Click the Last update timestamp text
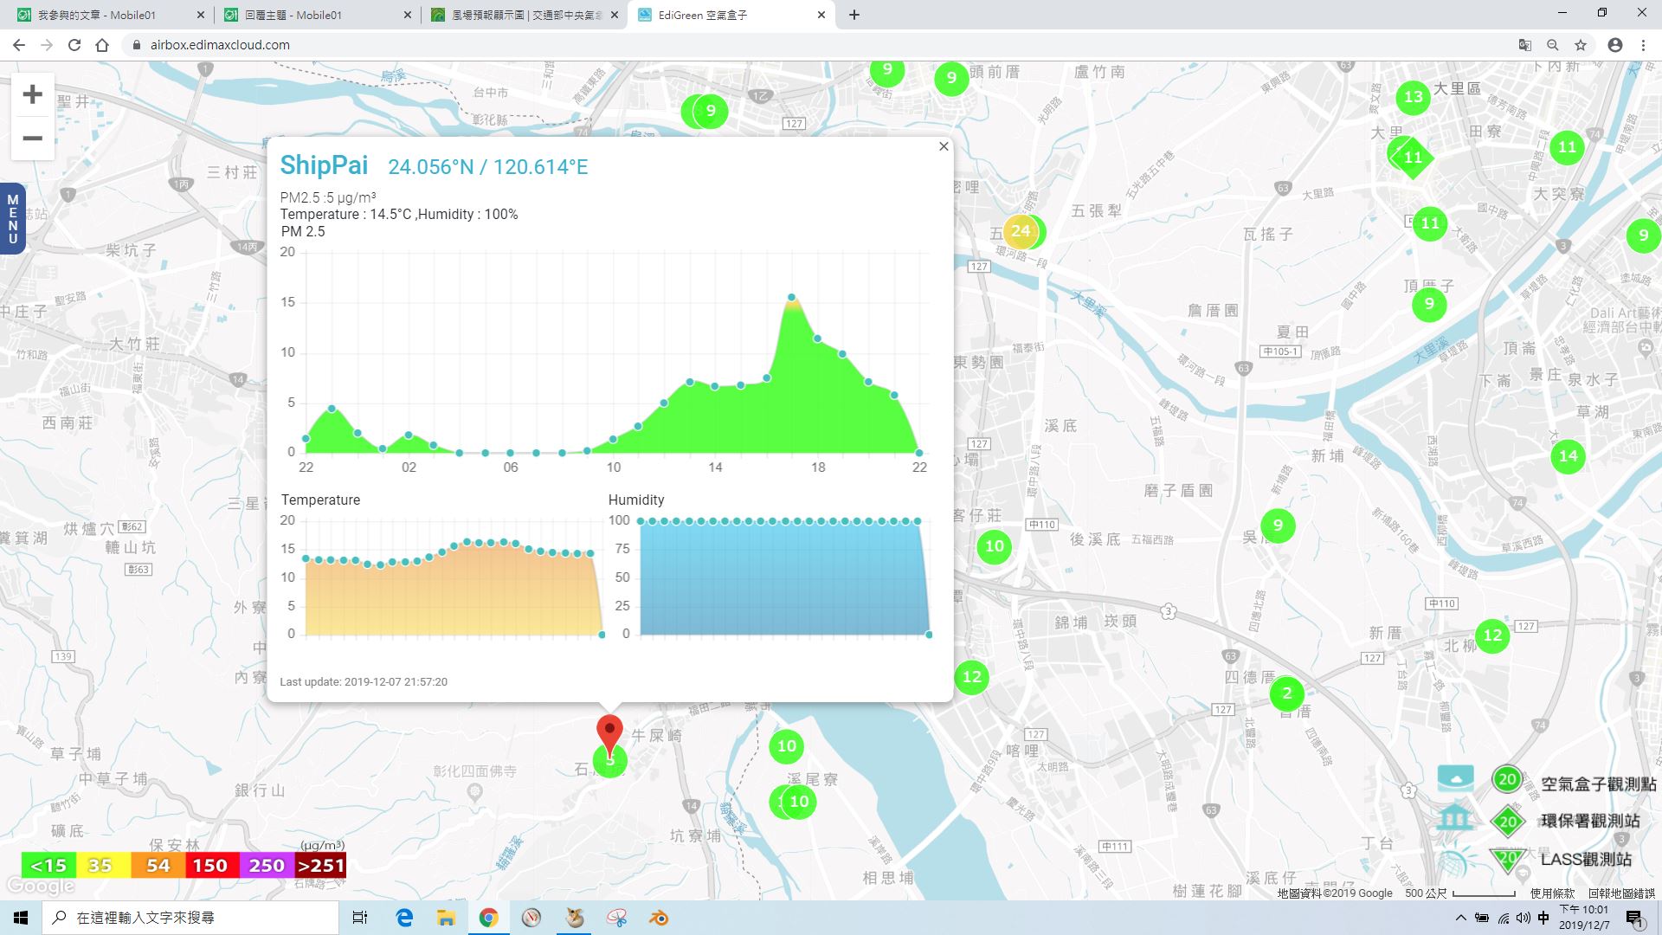Viewport: 1662px width, 935px height. [x=364, y=681]
